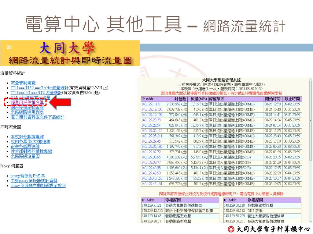The image size is (313, 234).
Task: Select the 140.129.12.125 entry in lower table
Action: 153,211
